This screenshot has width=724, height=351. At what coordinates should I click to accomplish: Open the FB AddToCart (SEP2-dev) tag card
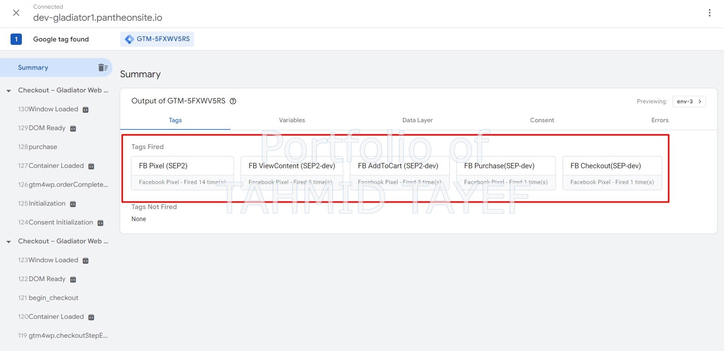coord(400,173)
